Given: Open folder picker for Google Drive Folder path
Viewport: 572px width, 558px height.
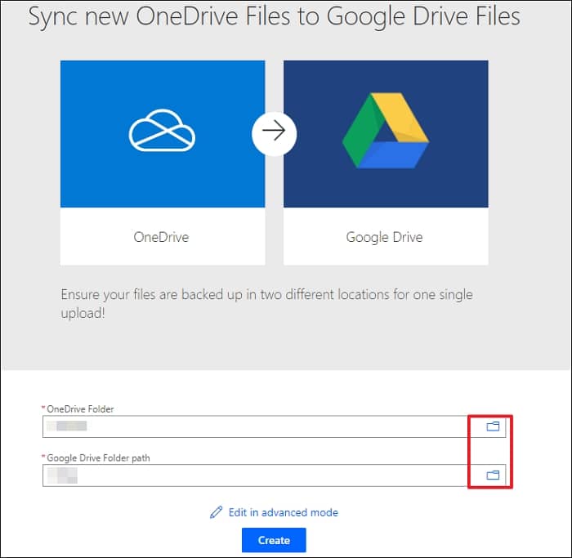Looking at the screenshot, I should [x=493, y=475].
